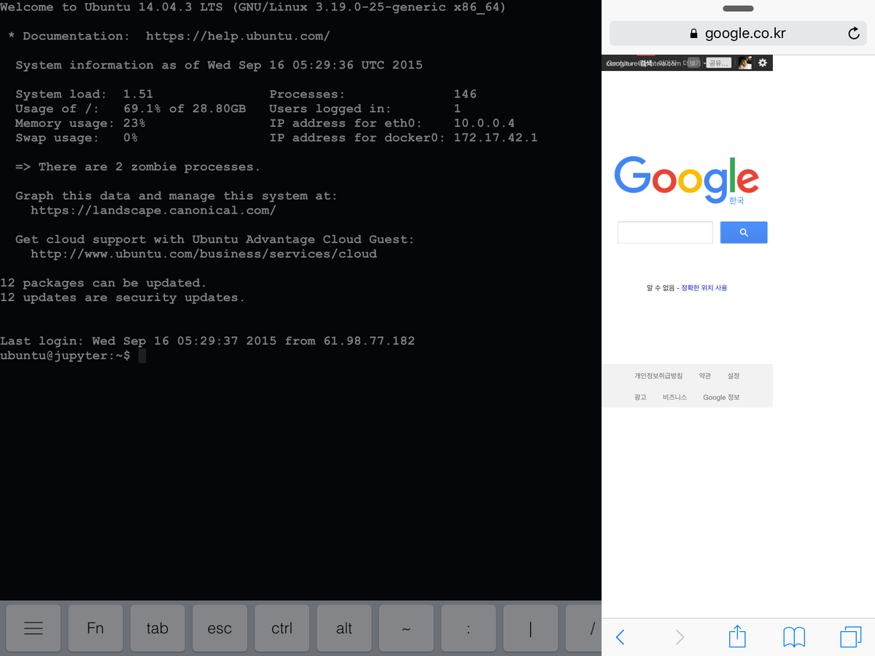
Task: Open the Safari bookmarks book icon
Action: point(794,637)
